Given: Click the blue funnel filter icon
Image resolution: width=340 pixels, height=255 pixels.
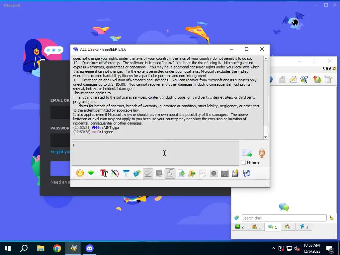Looking at the screenshot, I should [126, 173].
